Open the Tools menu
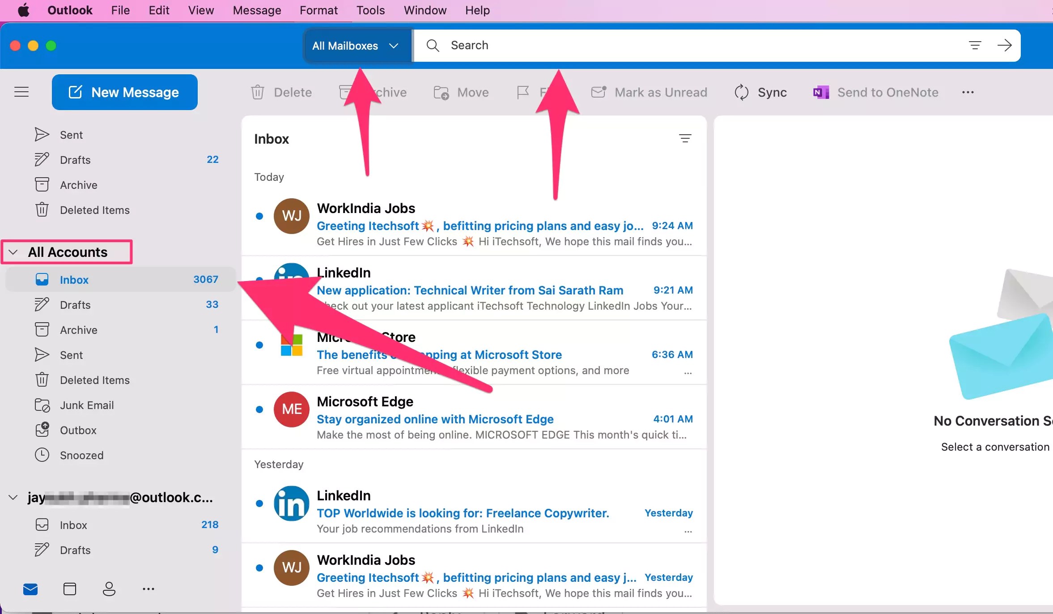 370,10
